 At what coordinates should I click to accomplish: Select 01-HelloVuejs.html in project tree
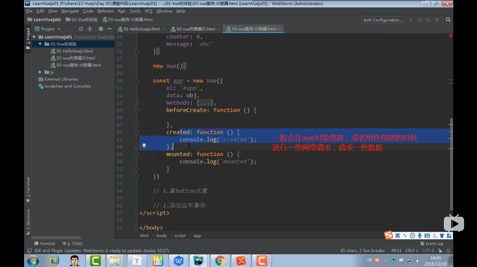point(72,51)
